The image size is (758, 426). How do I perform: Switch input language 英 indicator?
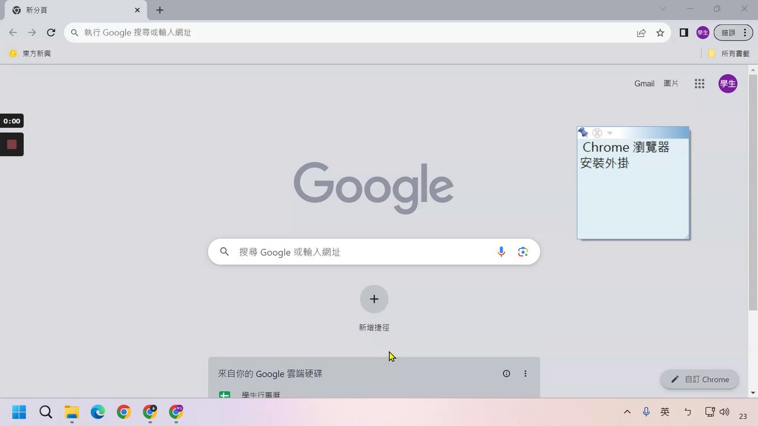pyautogui.click(x=665, y=412)
